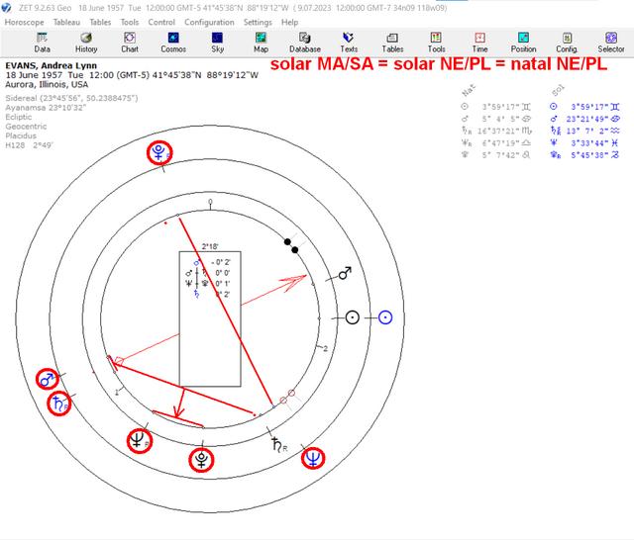Open the Settings menu
Image resolution: width=634 pixels, height=540 pixels.
[258, 22]
